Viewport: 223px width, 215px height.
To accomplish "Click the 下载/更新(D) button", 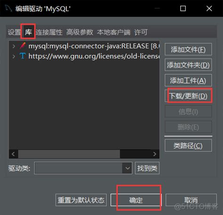I will (x=188, y=96).
